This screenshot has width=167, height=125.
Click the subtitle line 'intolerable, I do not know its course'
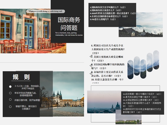click(69, 35)
